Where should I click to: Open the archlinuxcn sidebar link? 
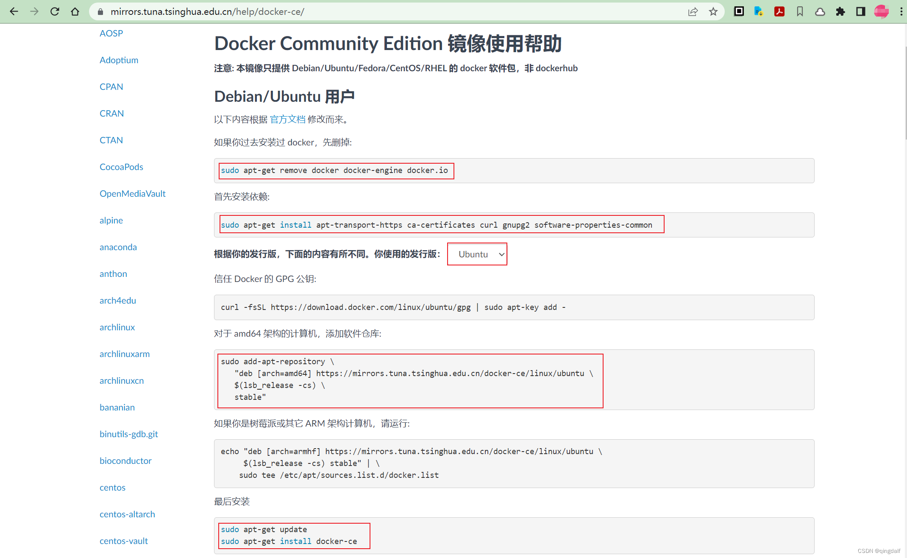coord(121,380)
